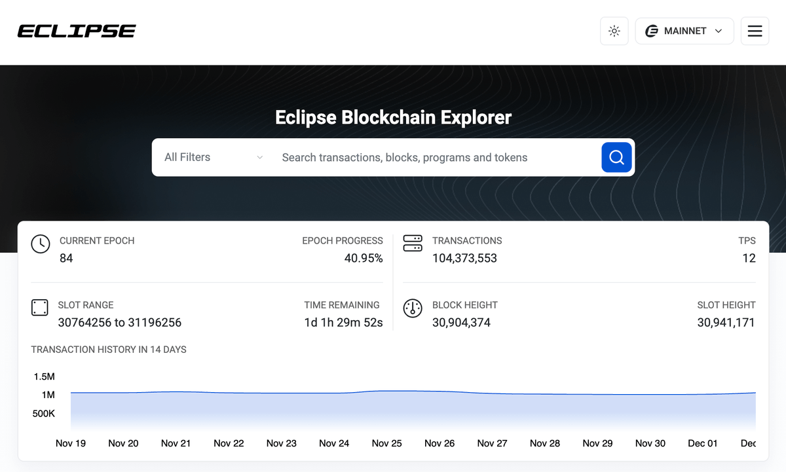
Task: Toggle light/dark theme sun icon
Action: pos(614,31)
